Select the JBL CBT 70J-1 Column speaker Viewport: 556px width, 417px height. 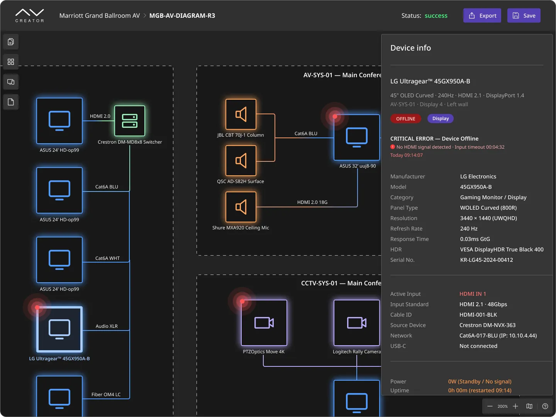[241, 114]
